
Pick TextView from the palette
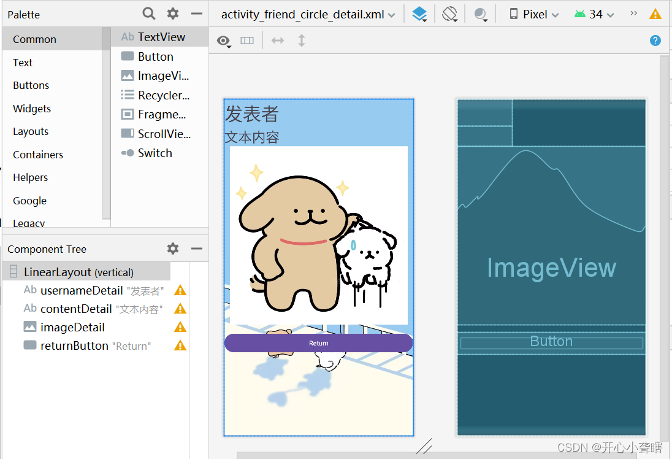click(160, 37)
